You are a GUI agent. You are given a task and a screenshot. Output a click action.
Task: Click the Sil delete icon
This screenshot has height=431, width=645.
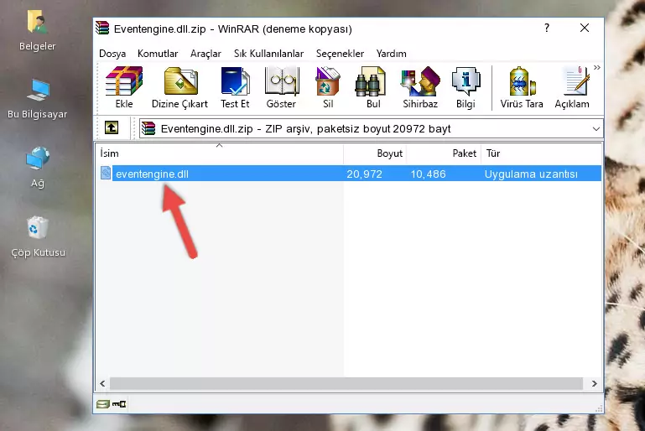pos(328,87)
